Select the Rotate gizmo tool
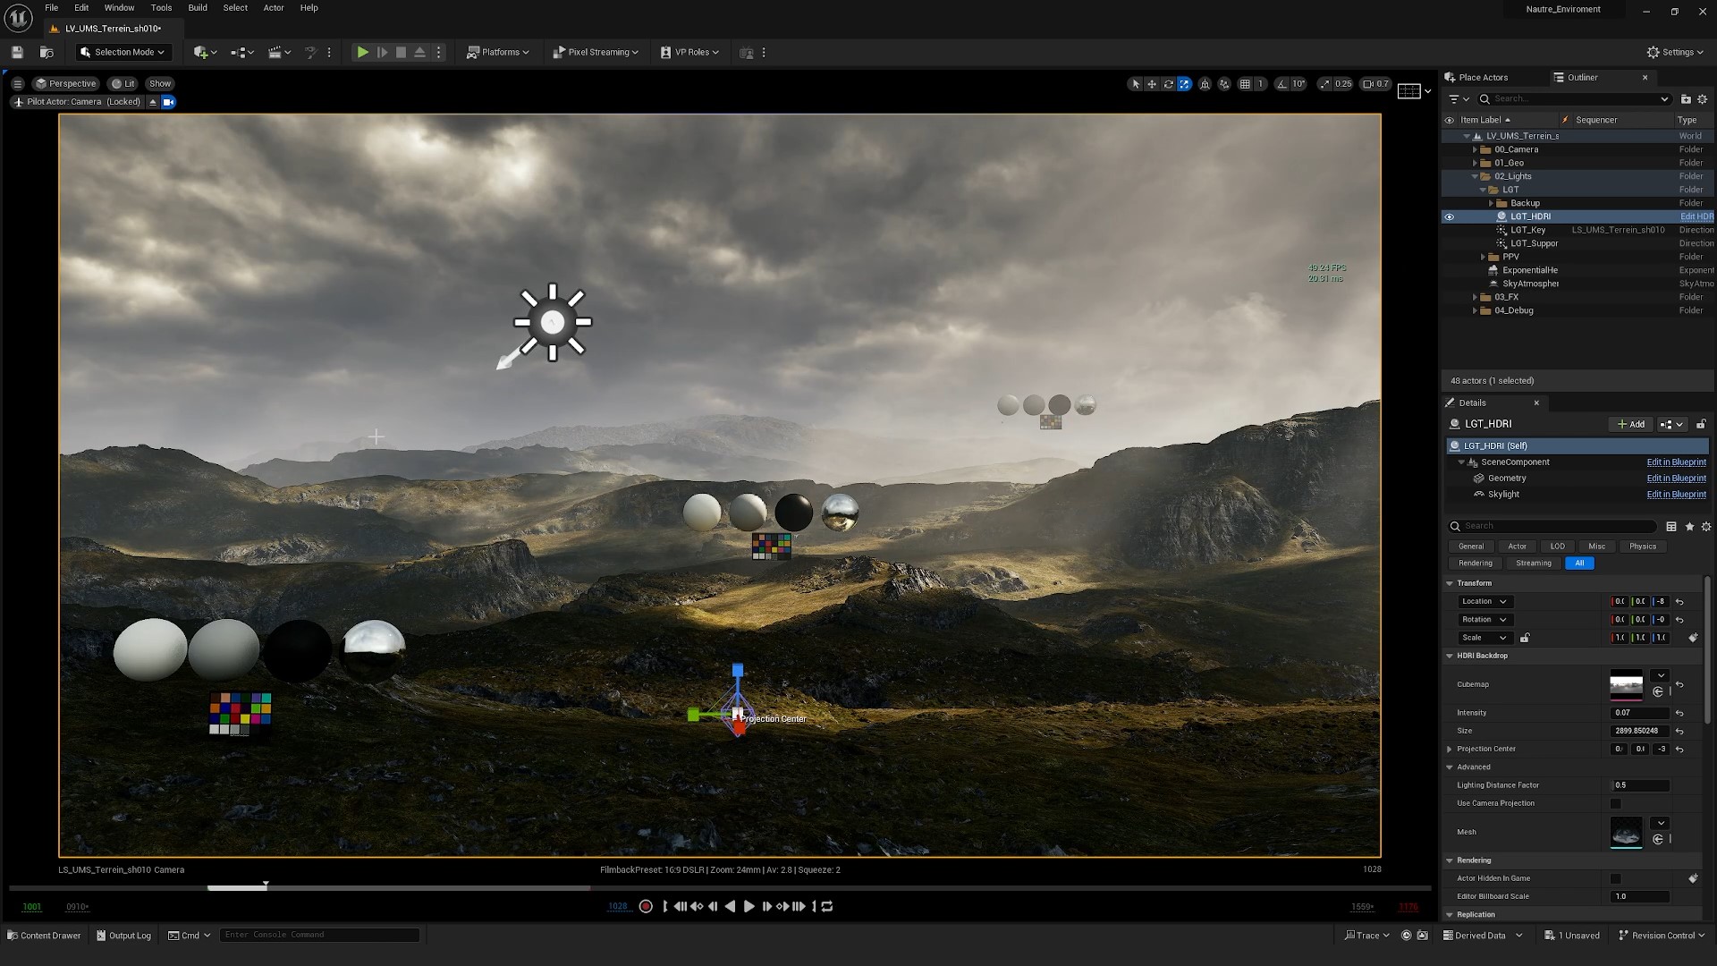Image resolution: width=1717 pixels, height=966 pixels. point(1168,84)
